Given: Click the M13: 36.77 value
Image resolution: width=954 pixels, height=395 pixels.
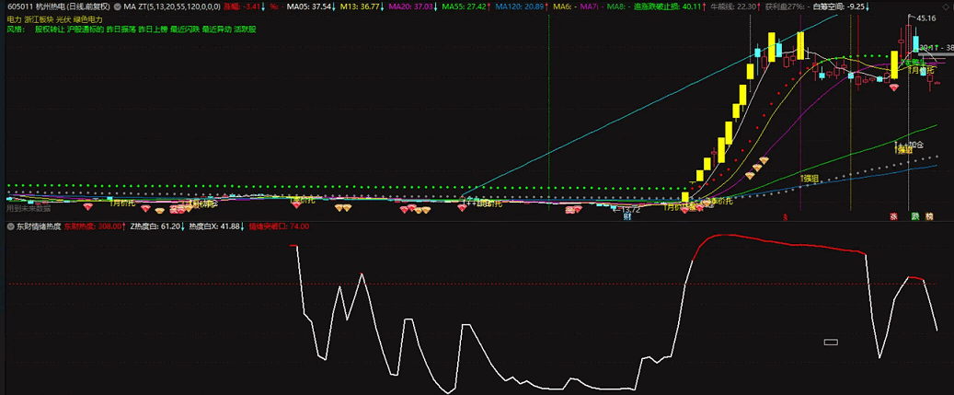Looking at the screenshot, I should [x=359, y=7].
